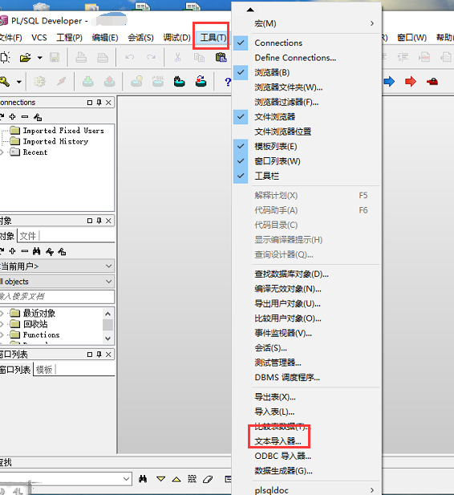The width and height of the screenshot is (454, 495).
Task: Select the 回收站 folder in the tree
Action: coord(35,324)
